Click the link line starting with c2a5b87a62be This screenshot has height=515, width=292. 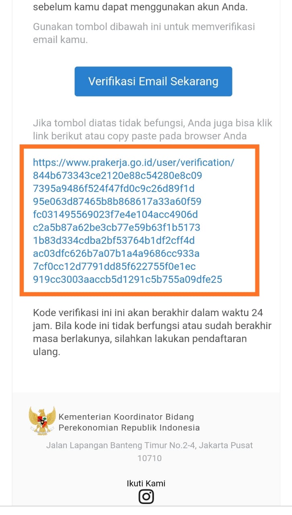click(117, 227)
